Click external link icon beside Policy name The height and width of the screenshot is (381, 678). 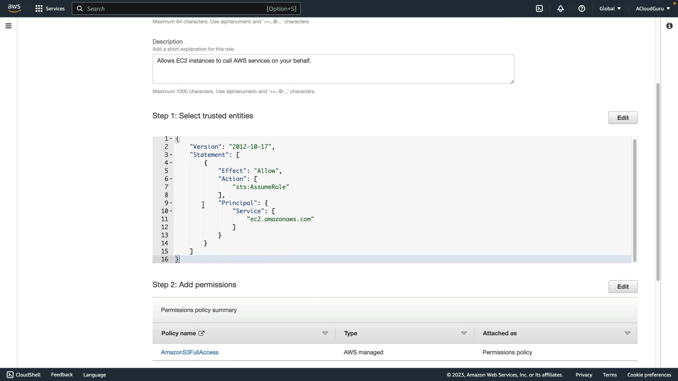pyautogui.click(x=201, y=333)
